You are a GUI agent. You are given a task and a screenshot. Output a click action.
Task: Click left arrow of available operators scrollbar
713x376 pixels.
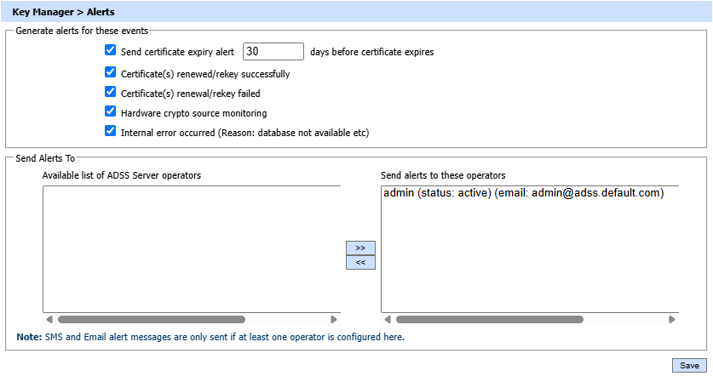point(49,320)
